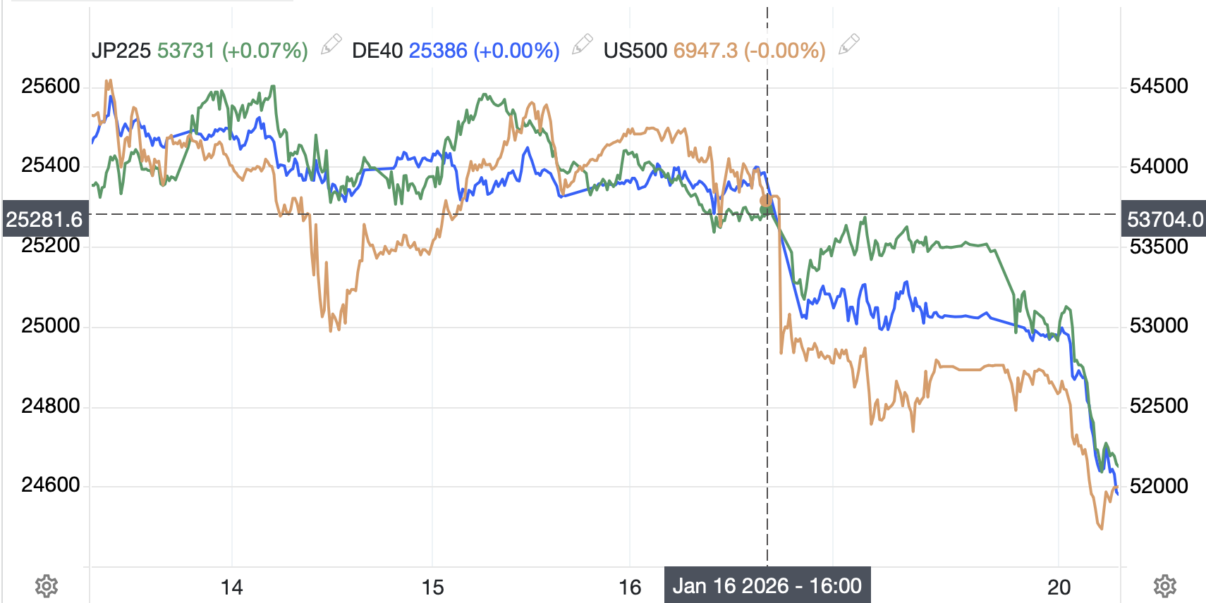1206x603 pixels.
Task: Click the Jan 16 2026 - 16:00 crosshair label
Action: pos(767,585)
